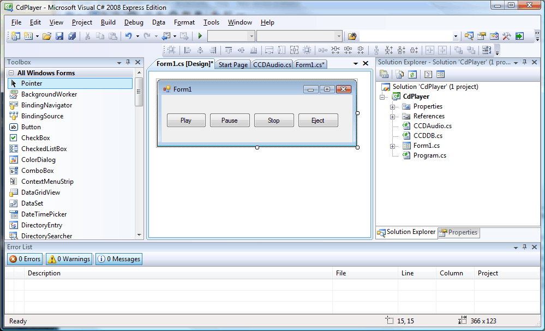Switch to the CCDAudio.cs tab
545x331 pixels.
(x=272, y=64)
